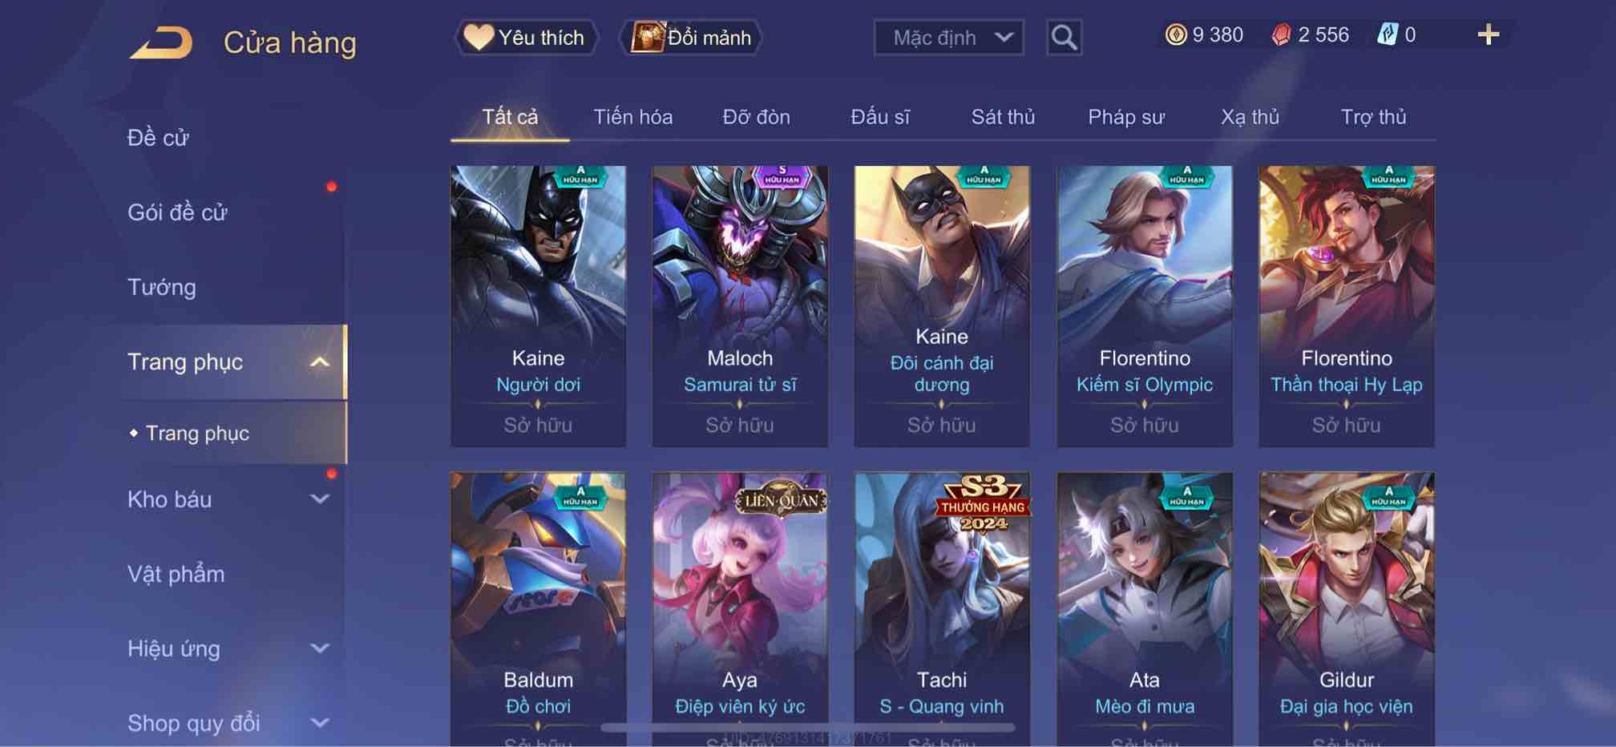Click the red ruby currency icon
1616x747 pixels.
tap(1281, 34)
